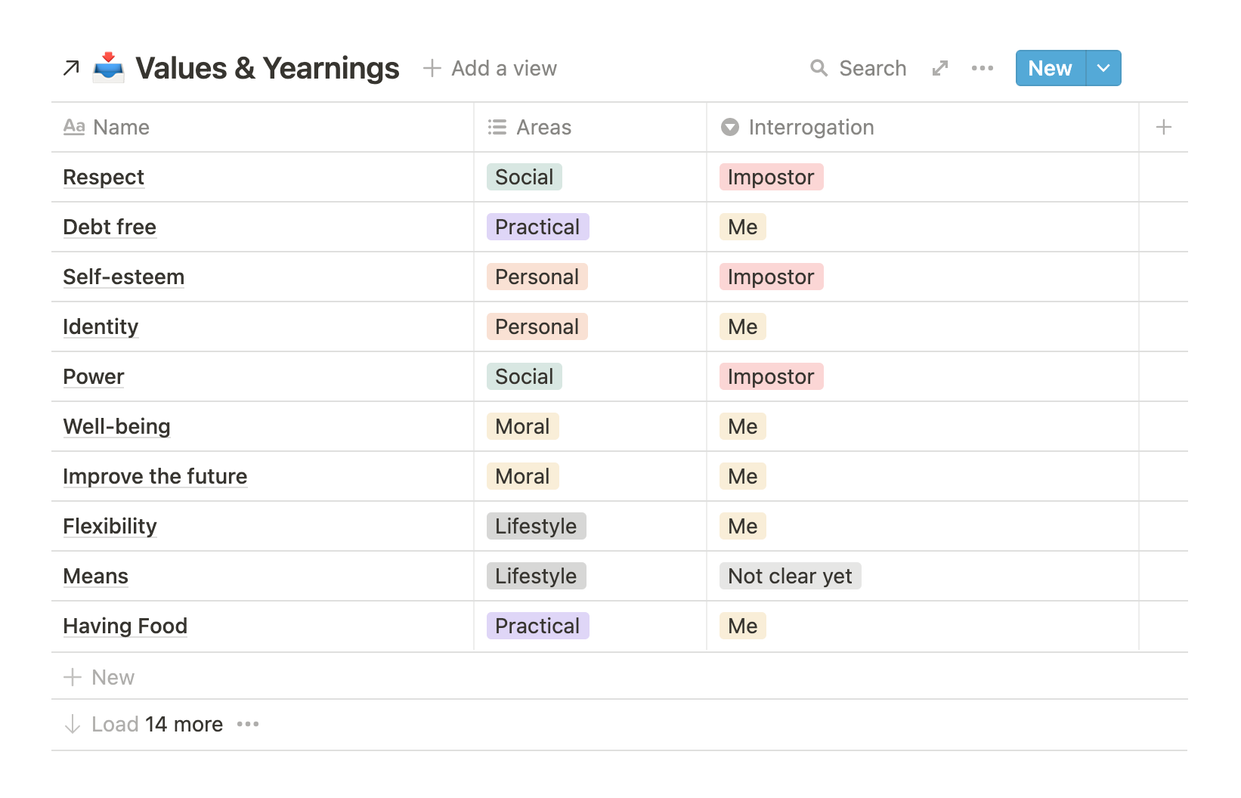Open the Means entry
1241x798 pixels.
pyautogui.click(x=96, y=576)
